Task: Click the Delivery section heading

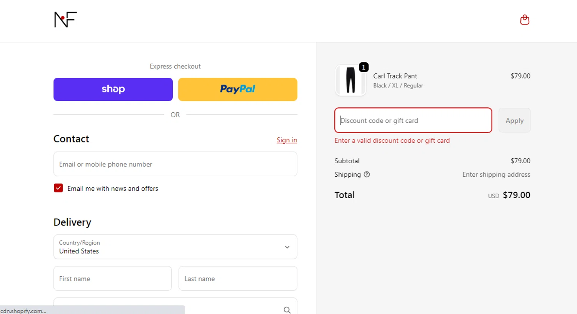Action: point(72,222)
